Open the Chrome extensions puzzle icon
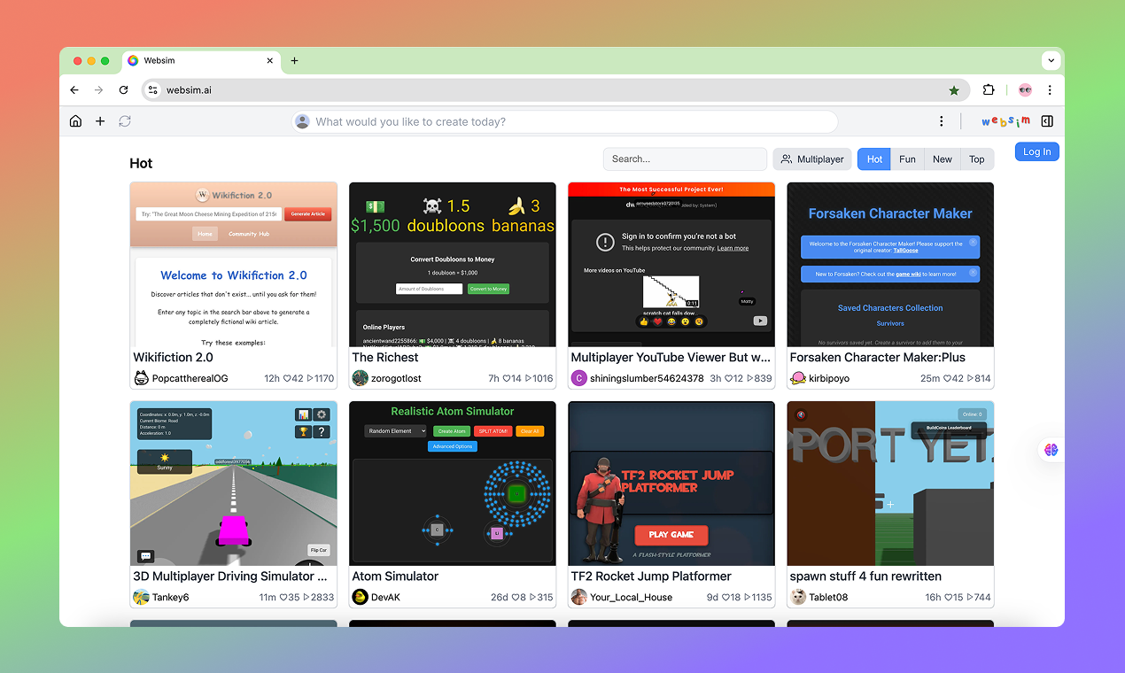This screenshot has width=1125, height=673. click(x=989, y=90)
